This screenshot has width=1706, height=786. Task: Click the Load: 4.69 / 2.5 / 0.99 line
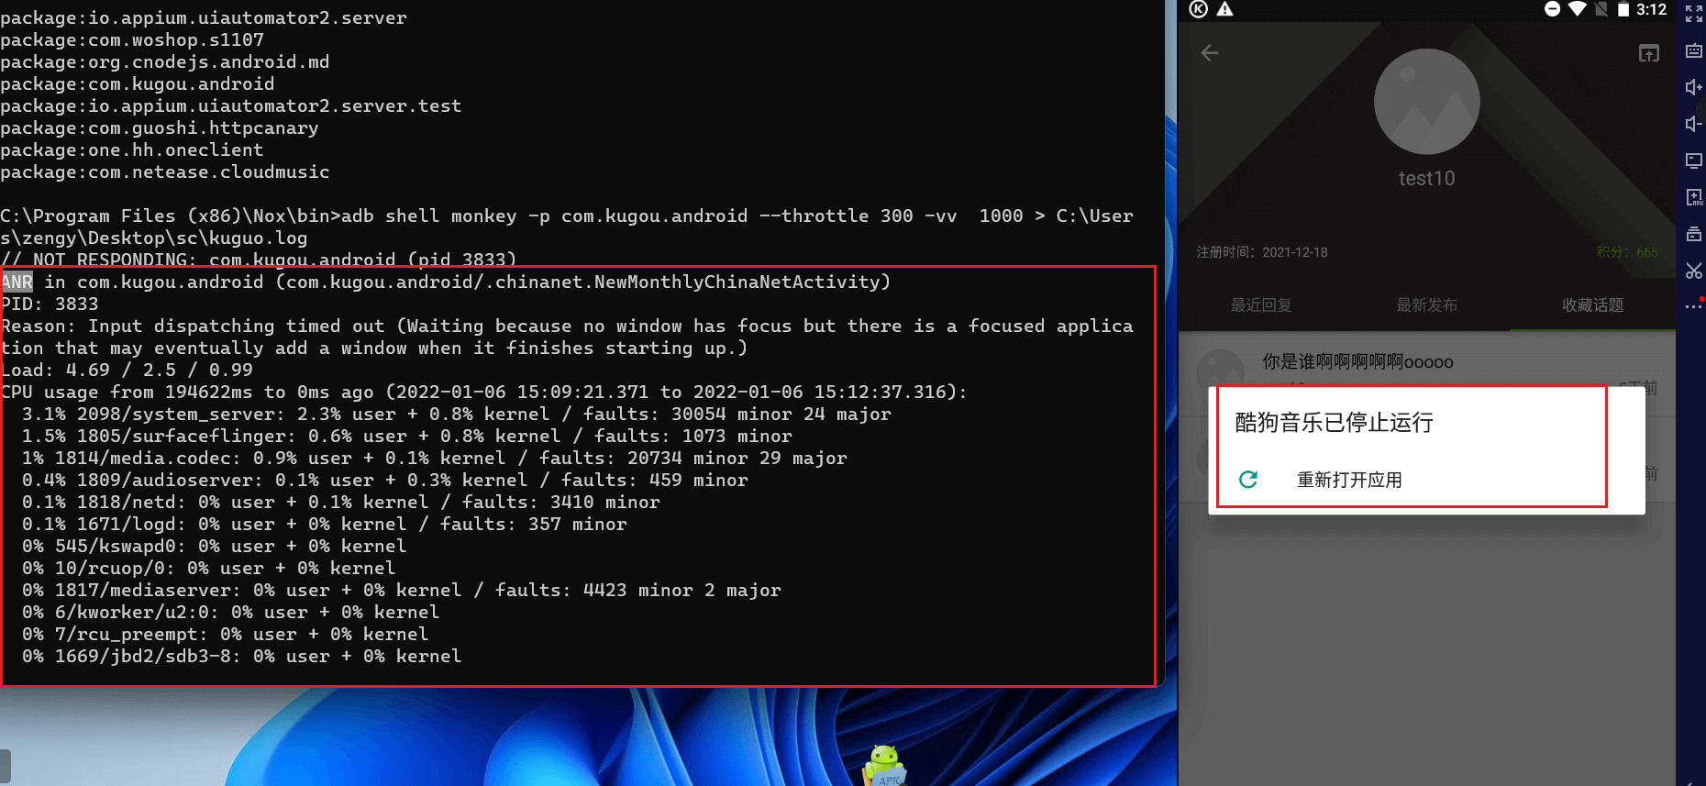coord(127,370)
